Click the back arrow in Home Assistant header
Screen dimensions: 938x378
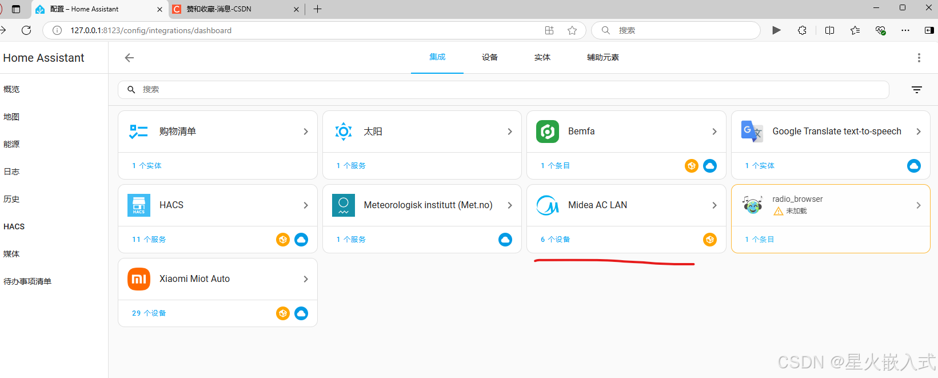click(129, 58)
